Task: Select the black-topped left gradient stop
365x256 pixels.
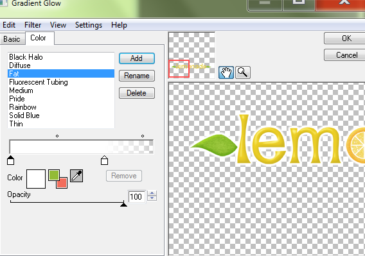Action: click(10, 160)
